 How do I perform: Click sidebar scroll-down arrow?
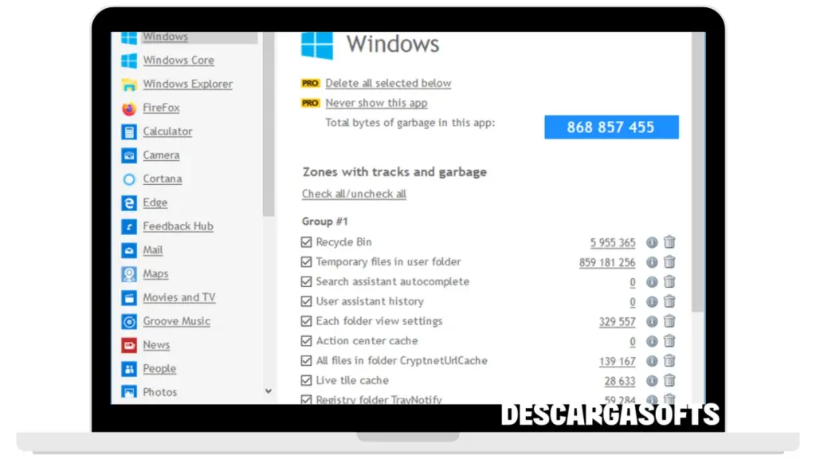point(269,391)
